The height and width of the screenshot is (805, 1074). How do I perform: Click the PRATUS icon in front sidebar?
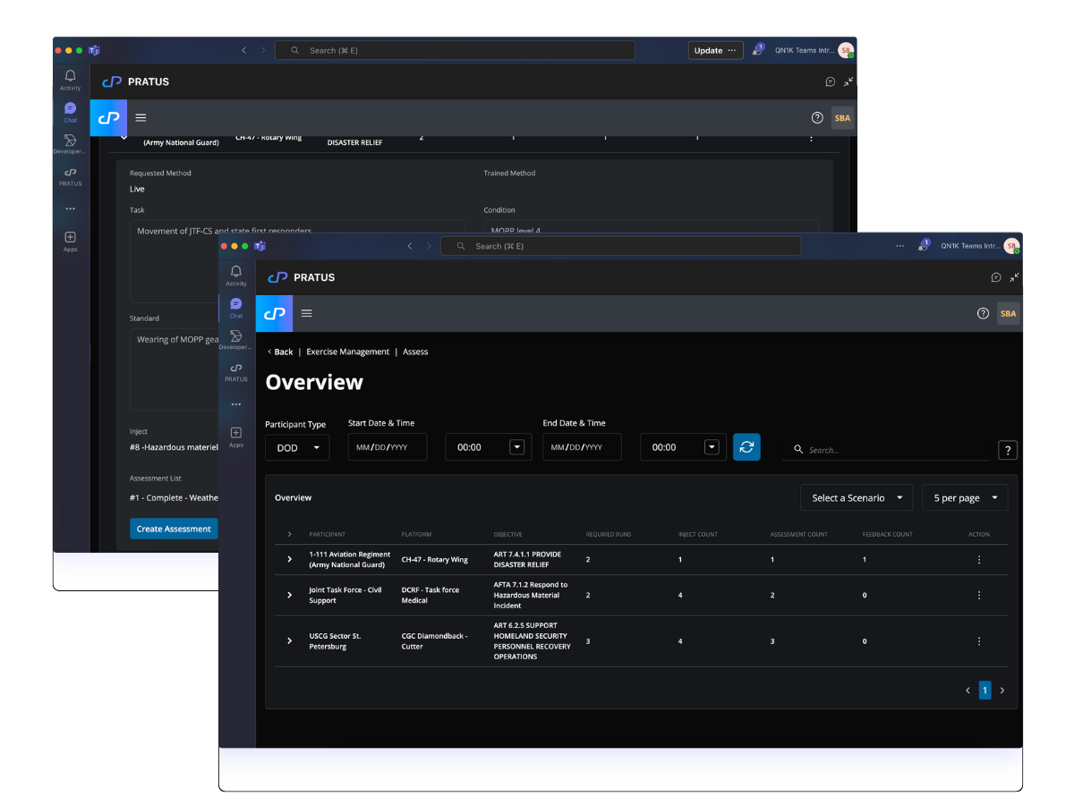coord(236,371)
